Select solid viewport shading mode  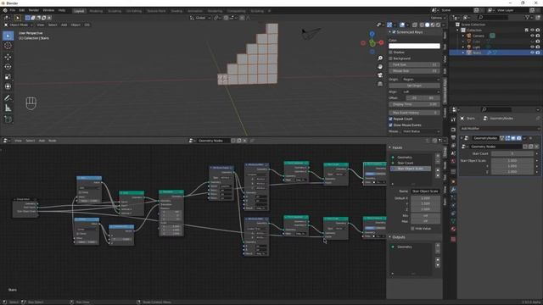(427, 25)
